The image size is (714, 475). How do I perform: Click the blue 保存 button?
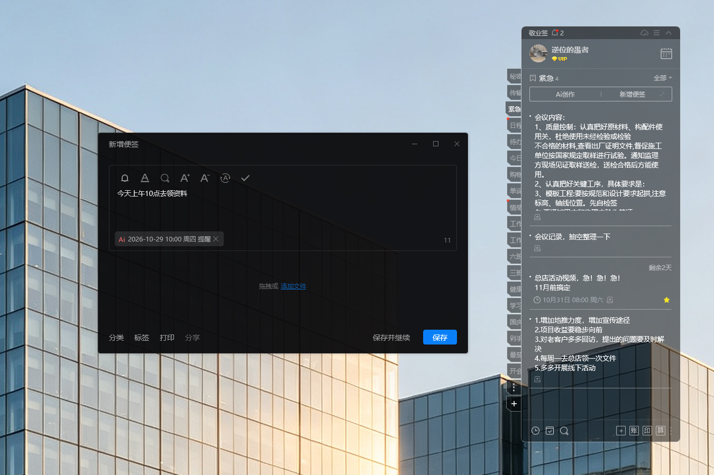(x=440, y=337)
